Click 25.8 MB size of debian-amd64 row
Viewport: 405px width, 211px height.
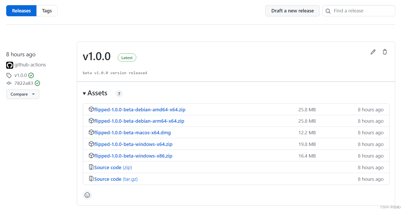point(307,110)
